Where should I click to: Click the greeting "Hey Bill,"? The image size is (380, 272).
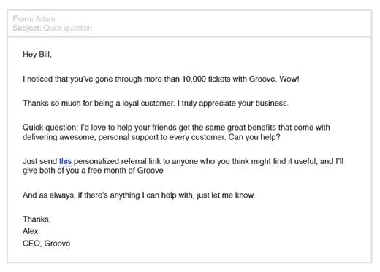coord(37,54)
